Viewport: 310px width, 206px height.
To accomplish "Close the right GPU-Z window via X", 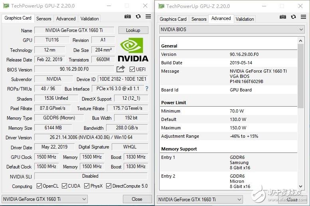I will [300, 6].
